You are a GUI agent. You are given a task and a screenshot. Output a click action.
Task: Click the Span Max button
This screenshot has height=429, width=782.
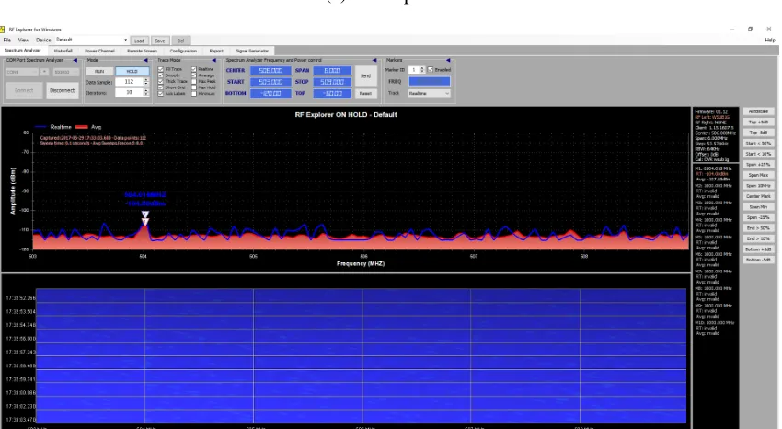point(758,175)
